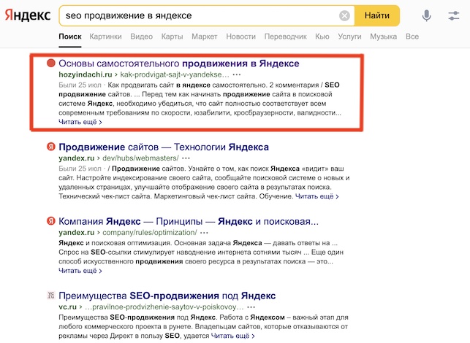The width and height of the screenshot is (470, 343).
Task: Go to the Новости tab
Action: coord(240,36)
